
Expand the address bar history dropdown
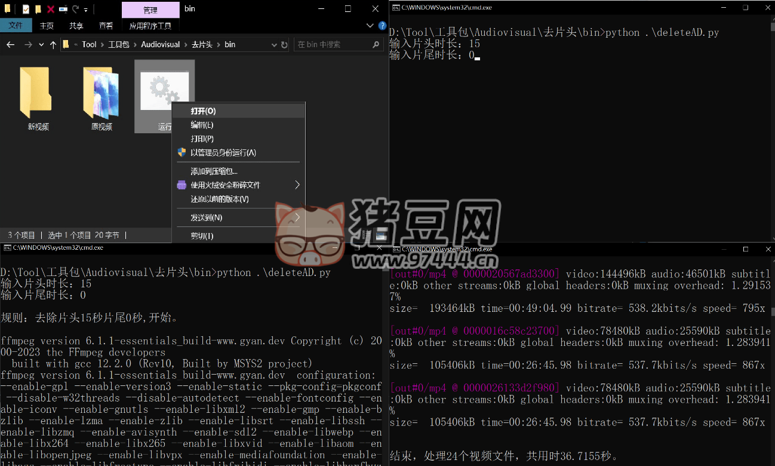[x=274, y=45]
